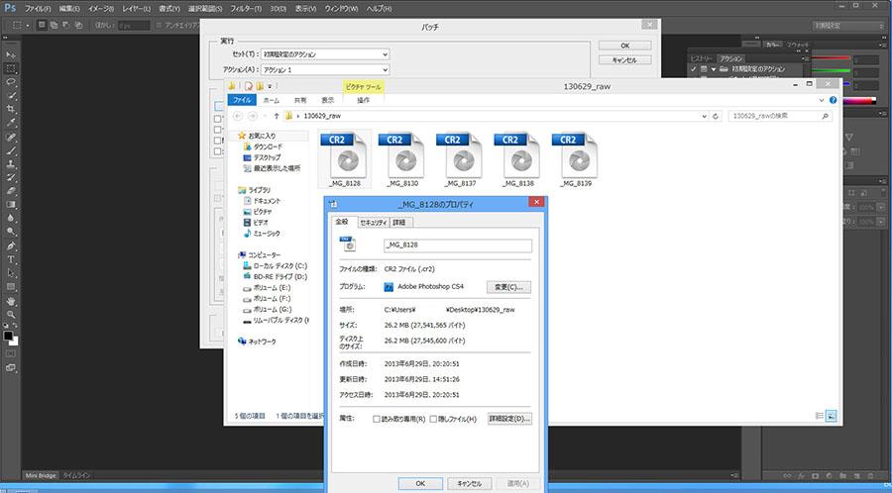
Task: Toggle the 隠しファイル (hidden) checkbox
Action: (x=433, y=419)
